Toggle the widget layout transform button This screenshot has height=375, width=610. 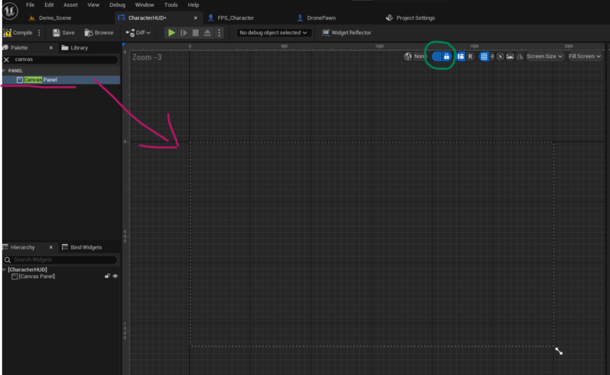pos(461,57)
